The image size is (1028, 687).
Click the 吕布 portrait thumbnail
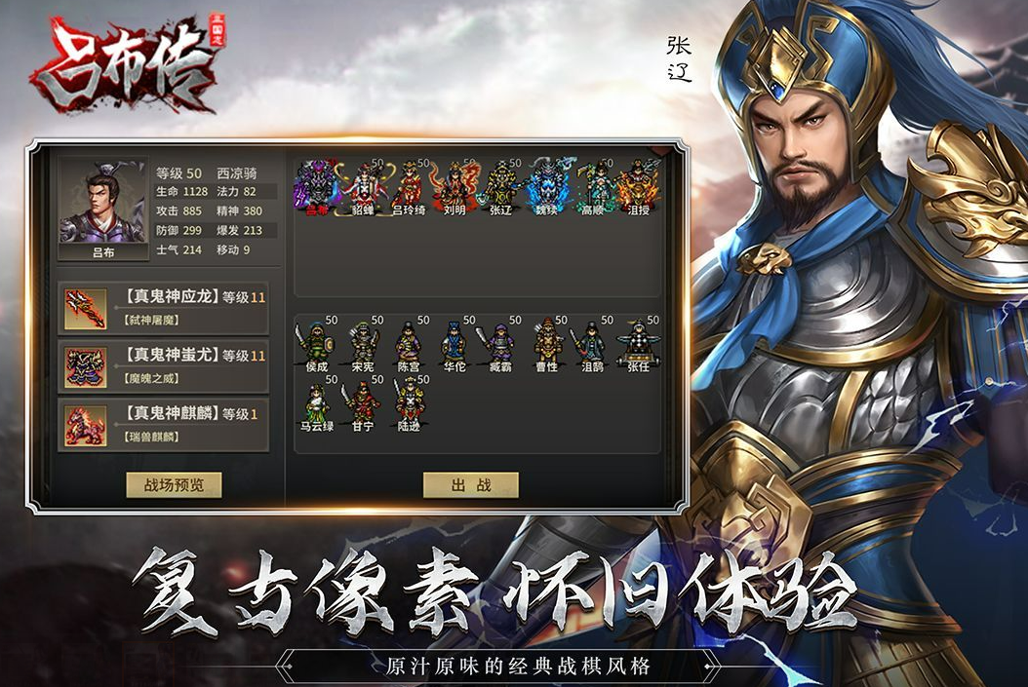tap(103, 208)
